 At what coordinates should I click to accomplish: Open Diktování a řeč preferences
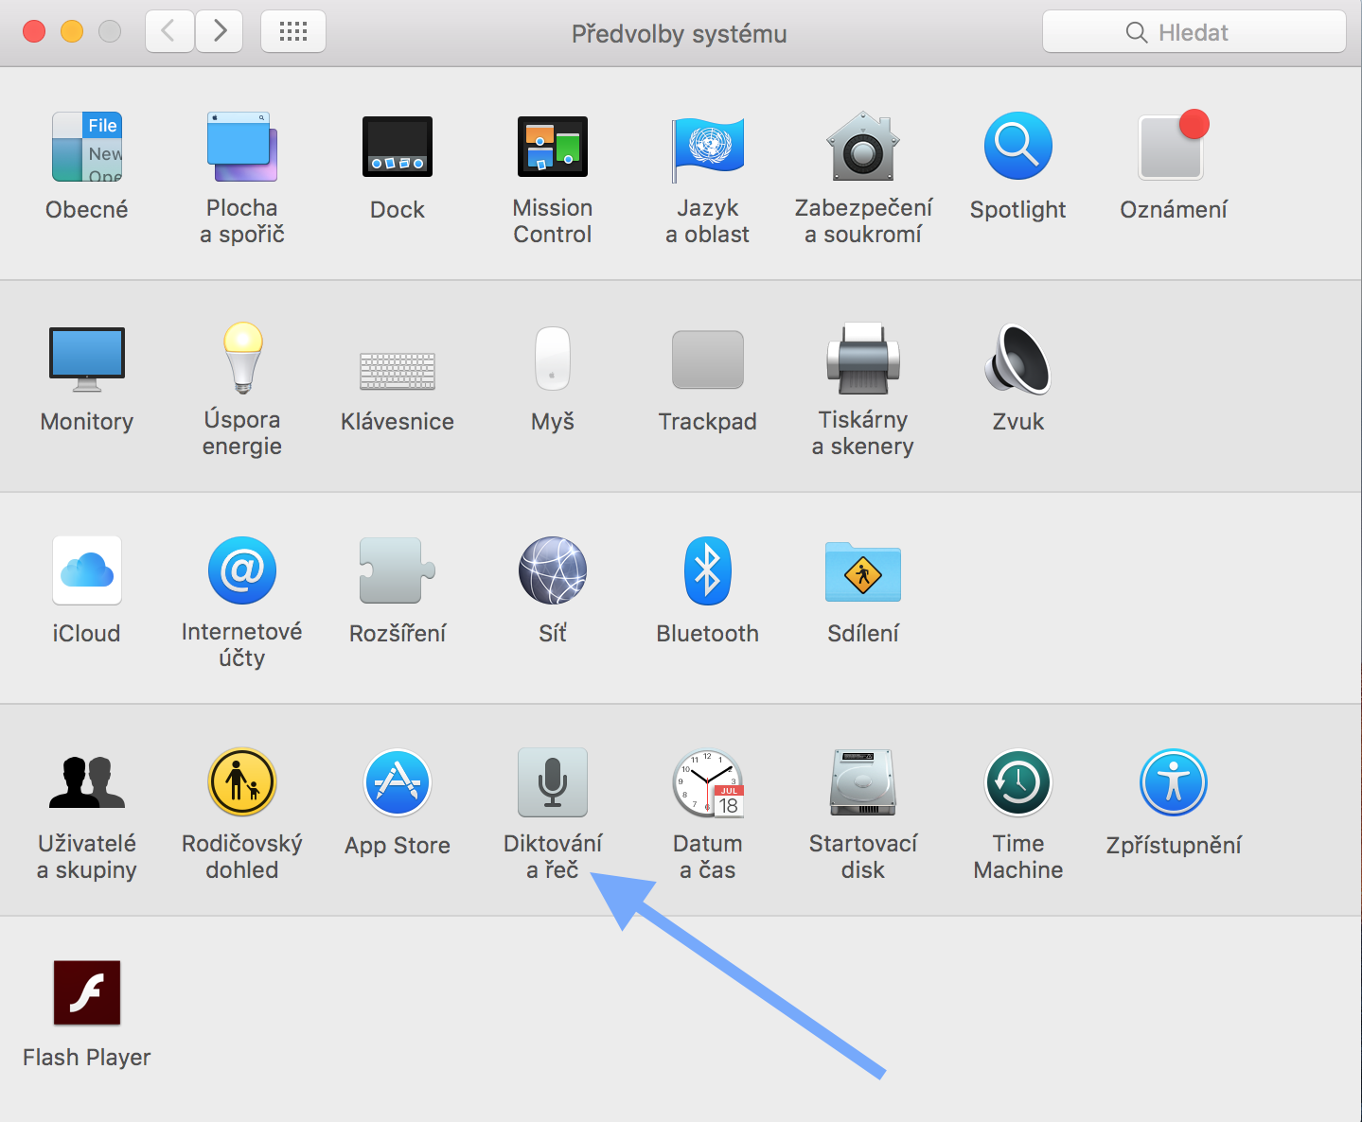point(552,783)
